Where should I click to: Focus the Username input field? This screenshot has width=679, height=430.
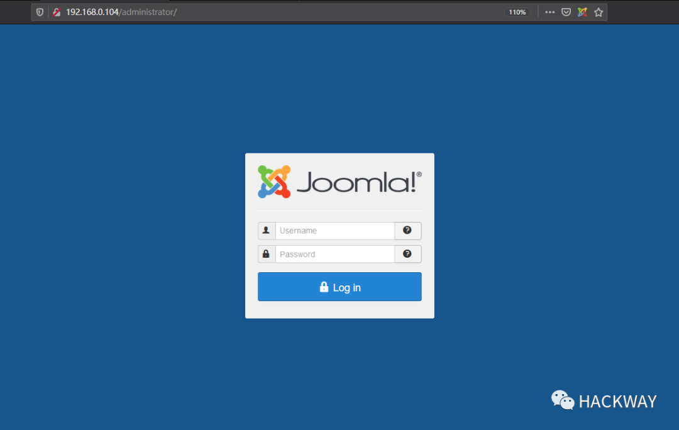(x=335, y=231)
